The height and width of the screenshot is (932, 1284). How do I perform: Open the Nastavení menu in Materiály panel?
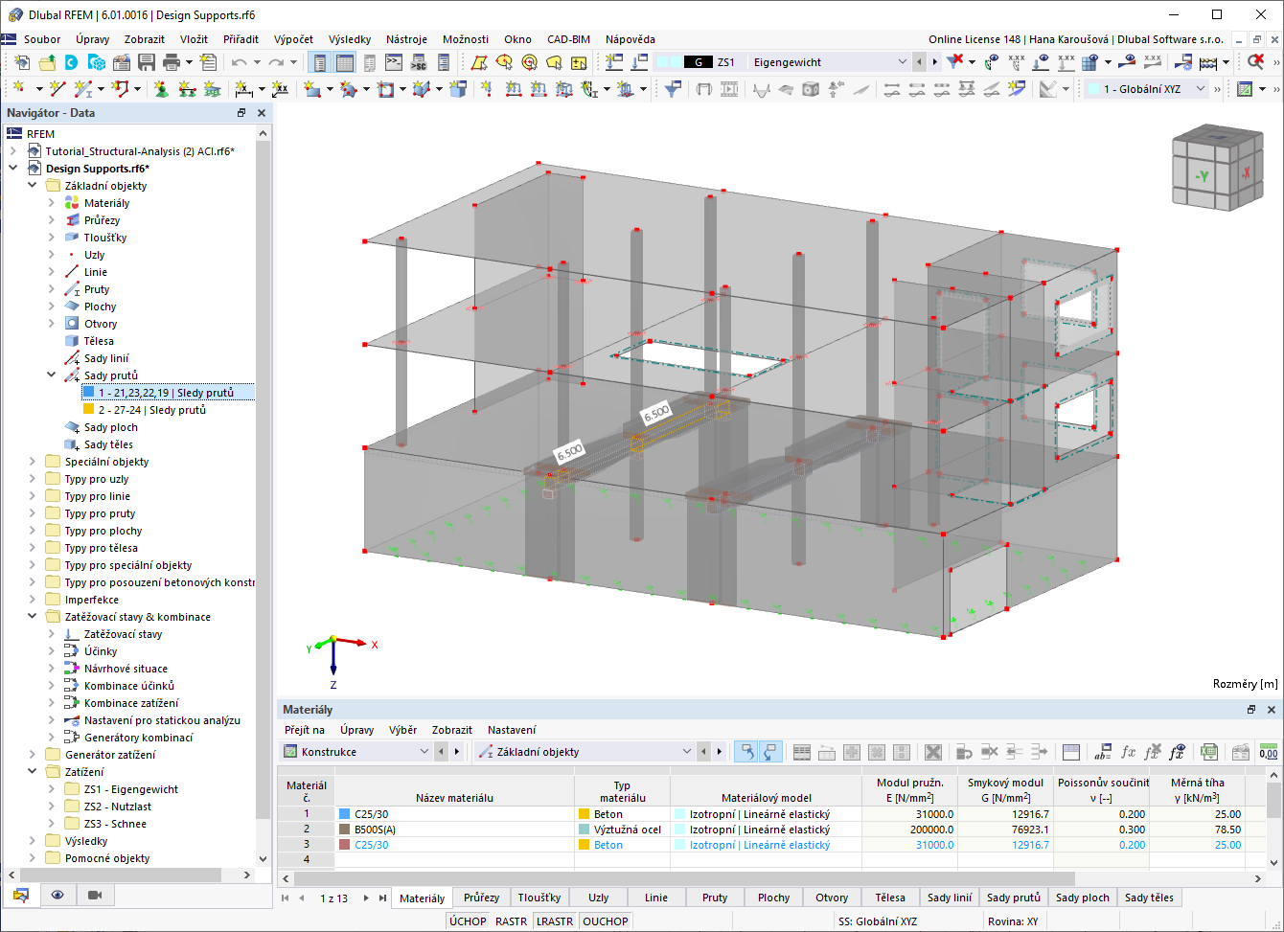(512, 730)
